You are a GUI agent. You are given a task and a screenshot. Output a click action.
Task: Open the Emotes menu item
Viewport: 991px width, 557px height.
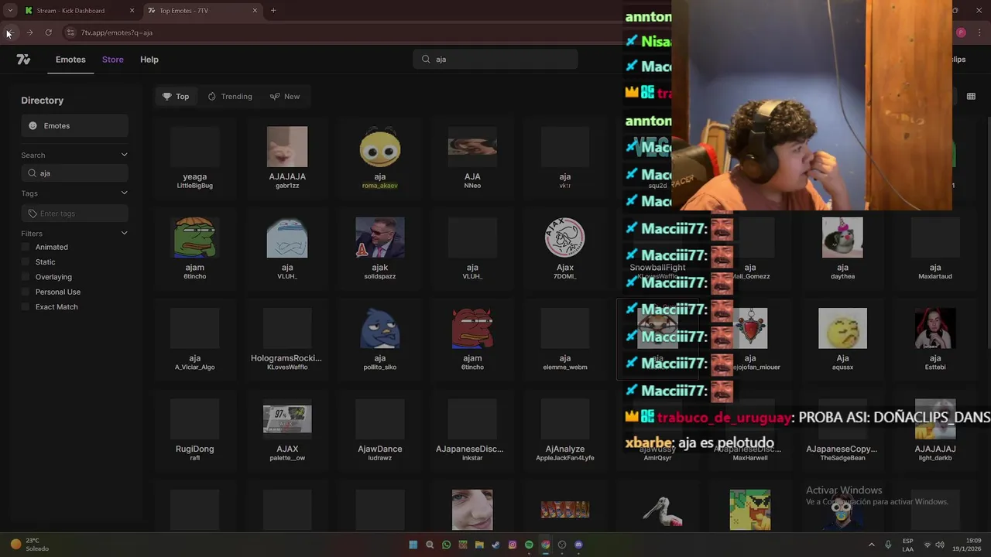(x=70, y=60)
